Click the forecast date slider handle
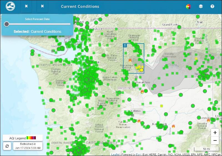This screenshot has width=222, height=156. pyautogui.click(x=7, y=24)
